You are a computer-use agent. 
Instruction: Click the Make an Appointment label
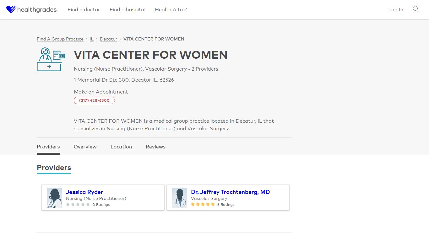(101, 92)
